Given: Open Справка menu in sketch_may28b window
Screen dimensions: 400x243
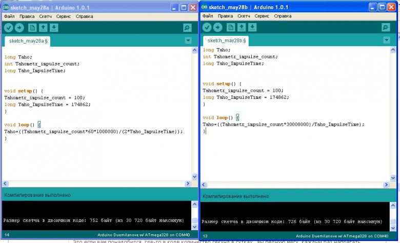Looking at the screenshot, I should (283, 16).
